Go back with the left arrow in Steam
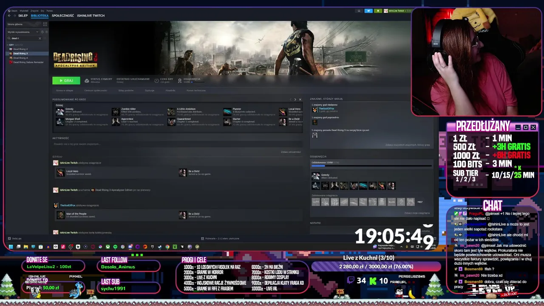The width and height of the screenshot is (544, 306). [9, 16]
